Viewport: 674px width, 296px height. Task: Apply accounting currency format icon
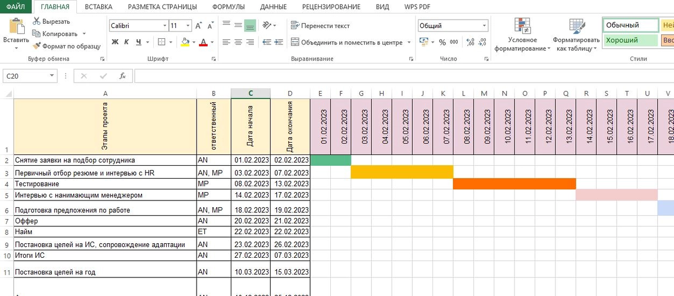tap(423, 42)
